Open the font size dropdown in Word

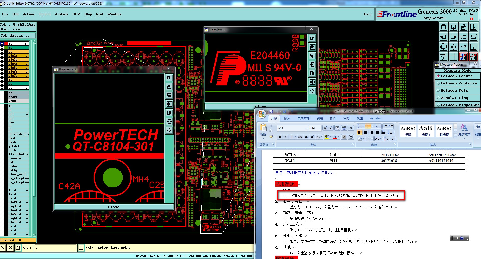coord(319,128)
